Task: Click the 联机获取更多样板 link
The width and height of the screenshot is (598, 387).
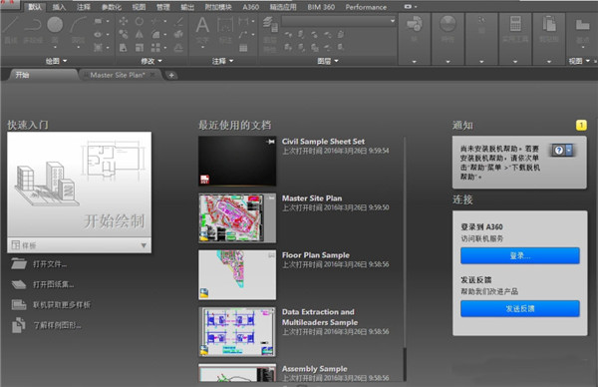Action: tap(62, 304)
